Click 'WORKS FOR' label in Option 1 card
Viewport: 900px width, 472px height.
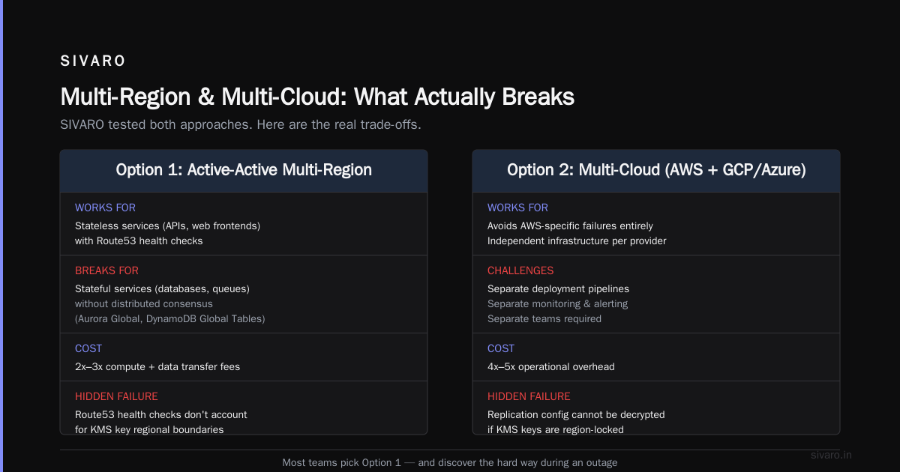pyautogui.click(x=105, y=208)
